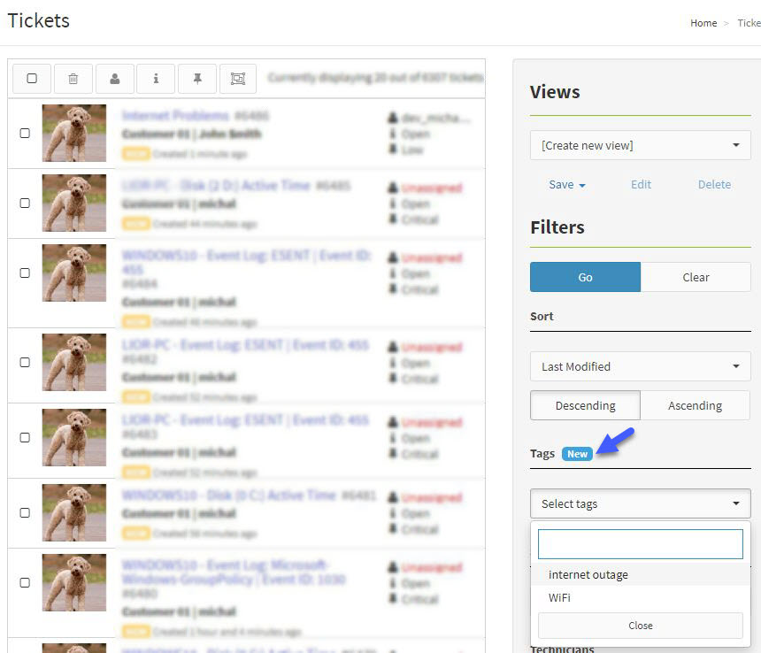Click the Delete view link
761x653 pixels.
coord(714,184)
